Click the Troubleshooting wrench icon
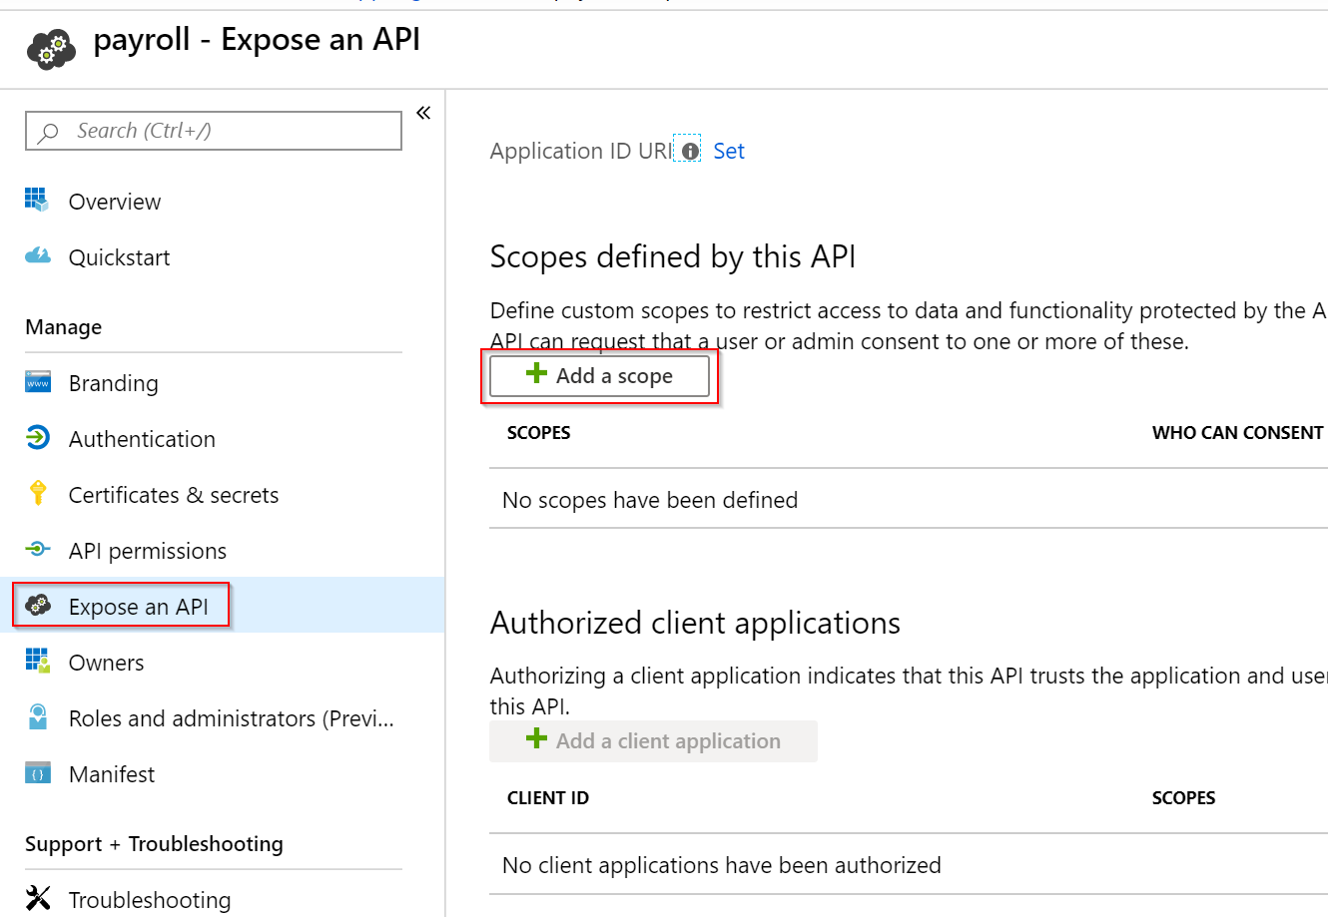This screenshot has width=1328, height=917. pos(38,898)
